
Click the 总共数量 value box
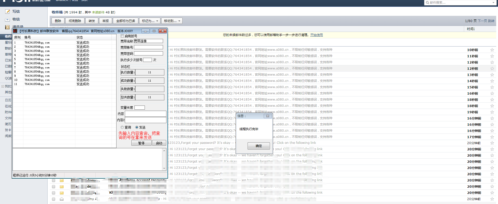pos(150,97)
